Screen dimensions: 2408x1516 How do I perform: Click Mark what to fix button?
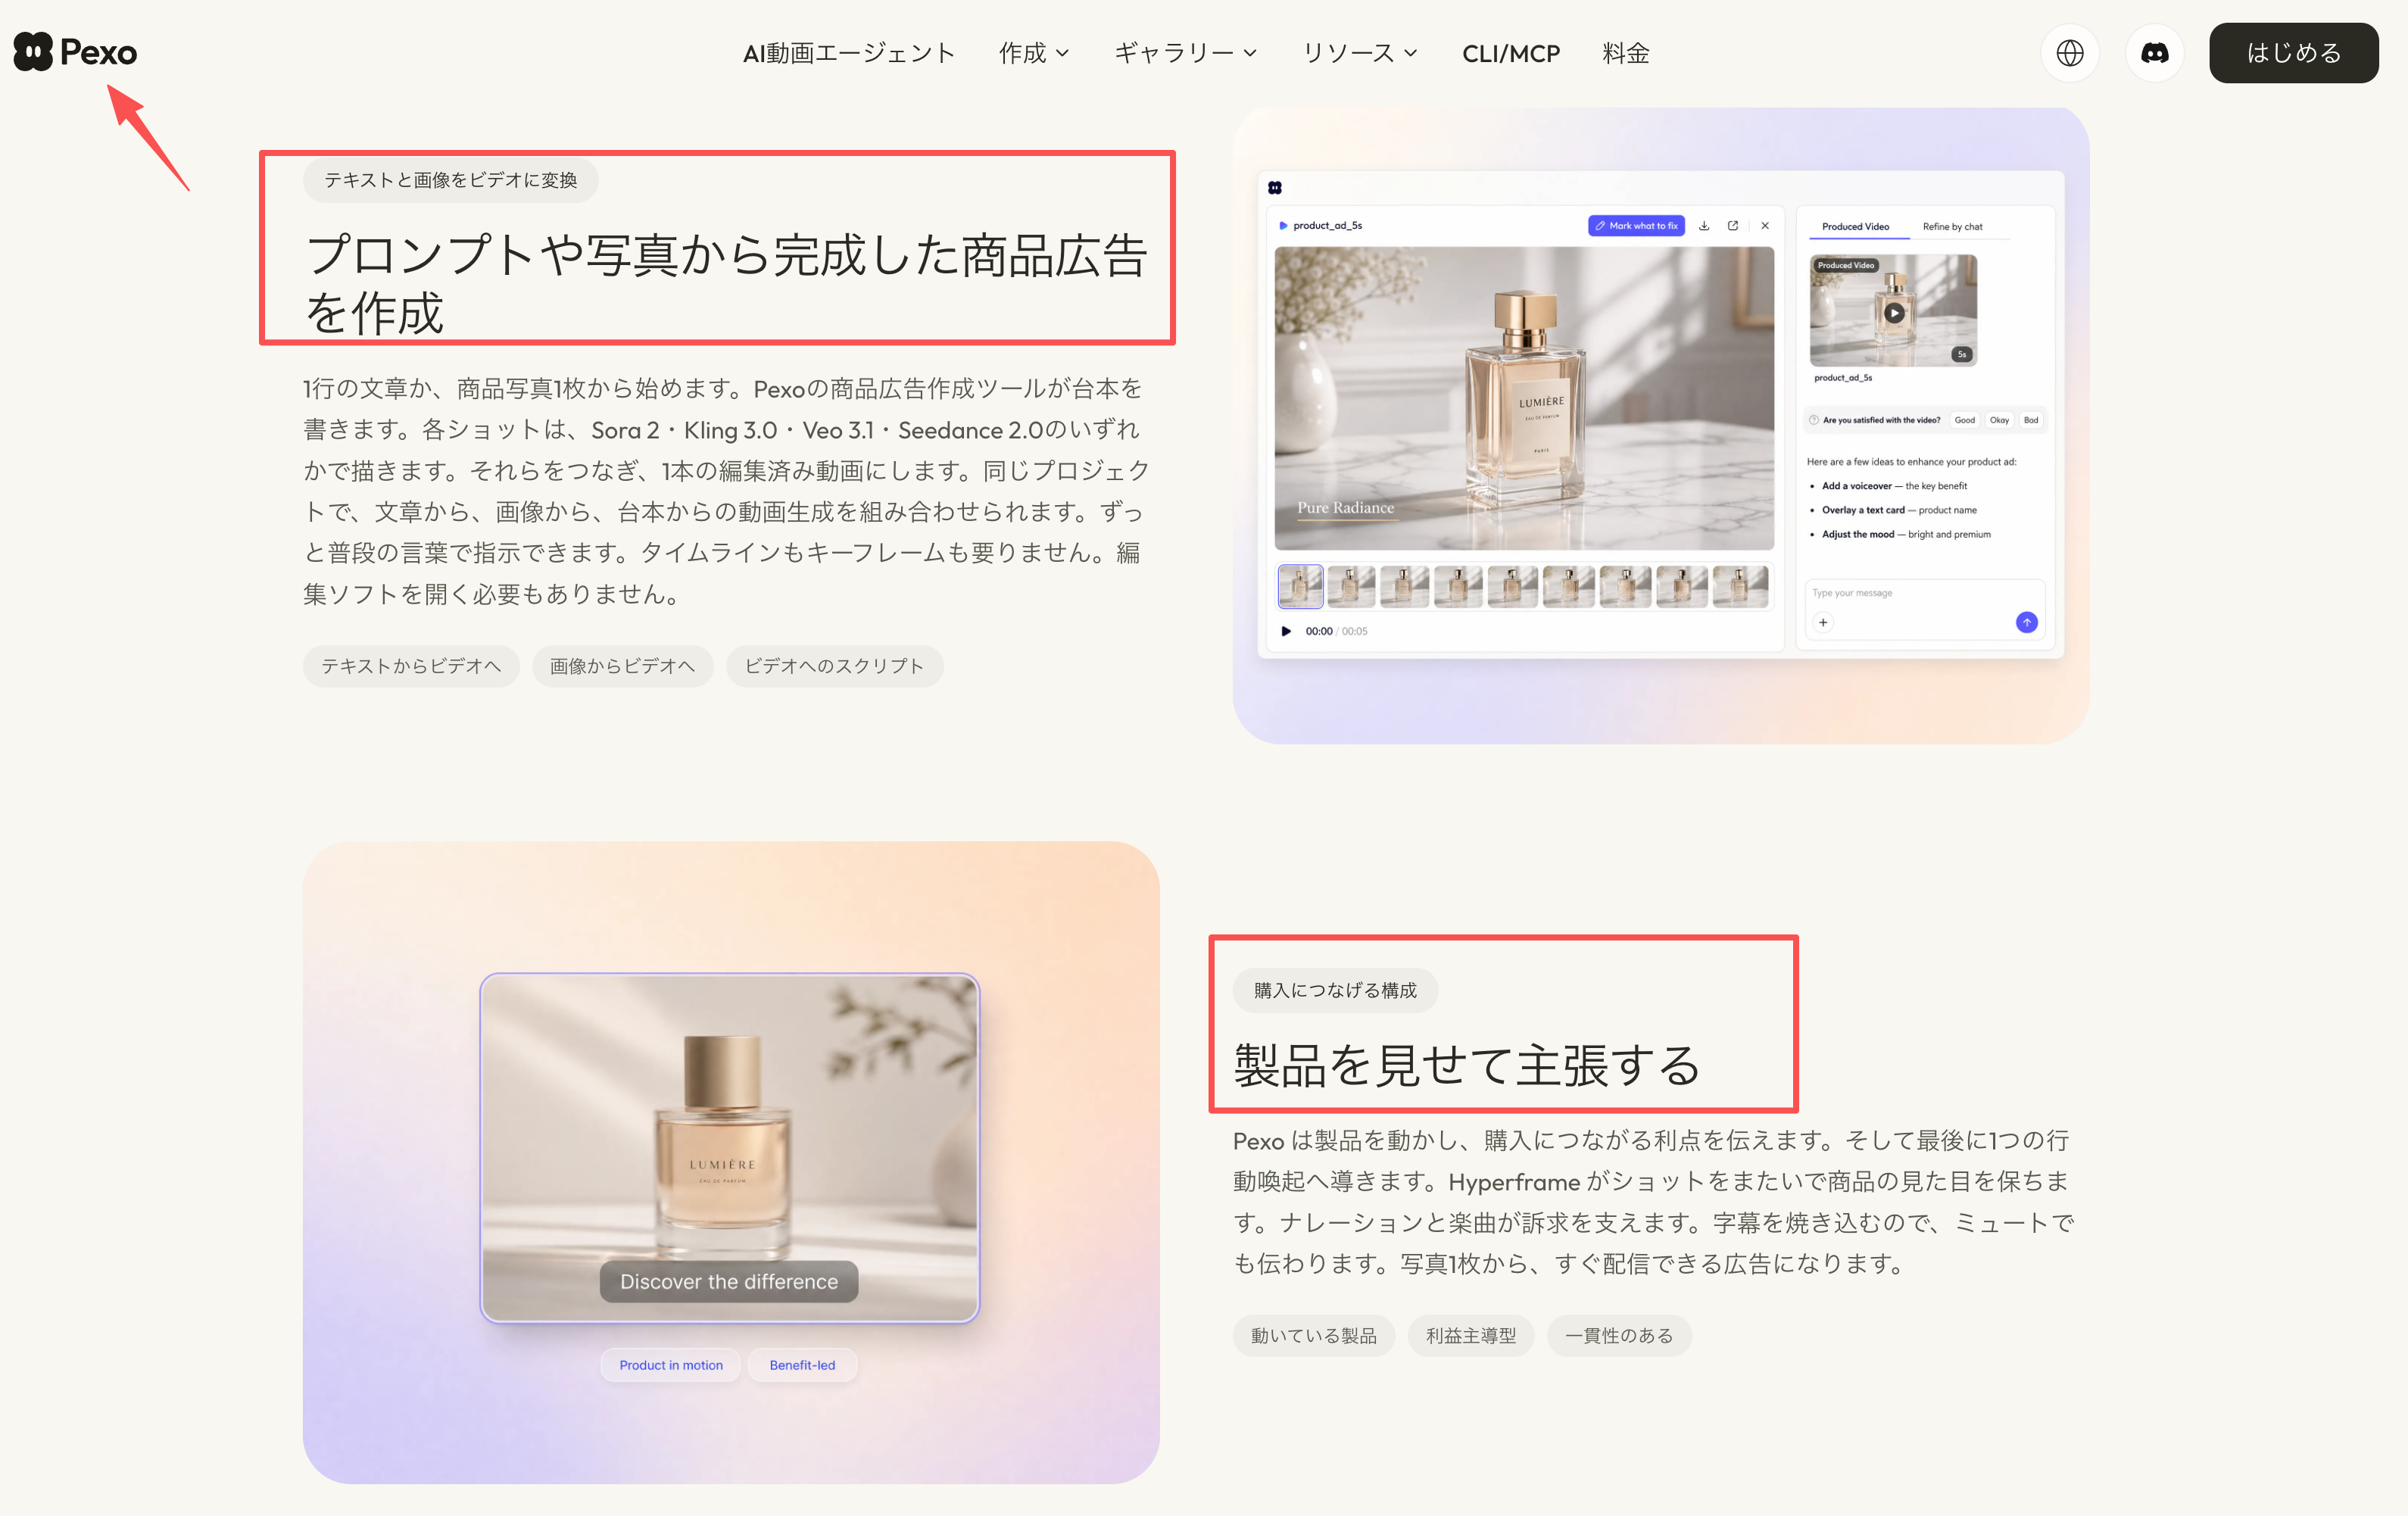tap(1636, 226)
